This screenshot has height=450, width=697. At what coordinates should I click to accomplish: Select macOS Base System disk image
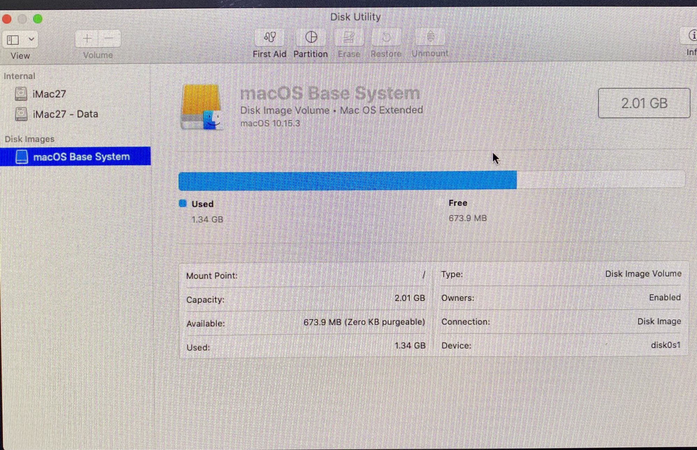tap(81, 157)
